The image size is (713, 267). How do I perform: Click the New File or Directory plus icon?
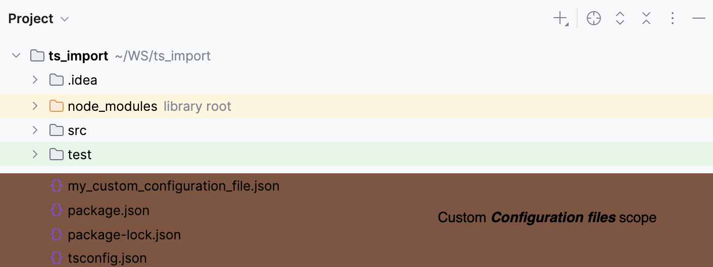point(560,19)
